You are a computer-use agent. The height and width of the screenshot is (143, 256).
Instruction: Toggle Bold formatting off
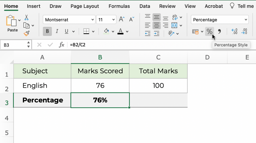tap(47, 31)
